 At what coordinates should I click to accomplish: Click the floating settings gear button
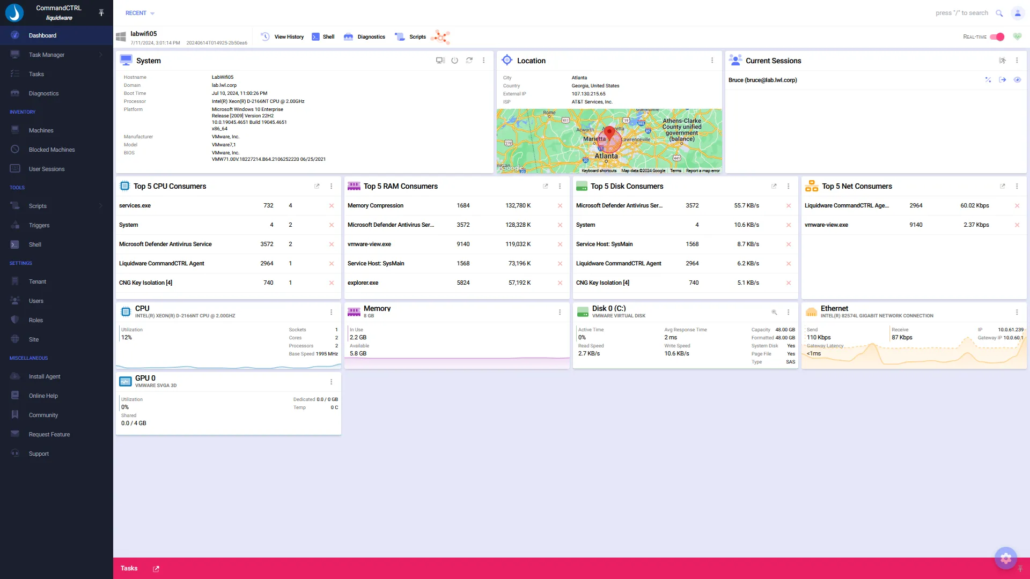pyautogui.click(x=1006, y=558)
